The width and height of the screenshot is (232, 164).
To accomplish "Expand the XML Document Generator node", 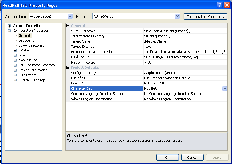I will [x=15, y=65].
